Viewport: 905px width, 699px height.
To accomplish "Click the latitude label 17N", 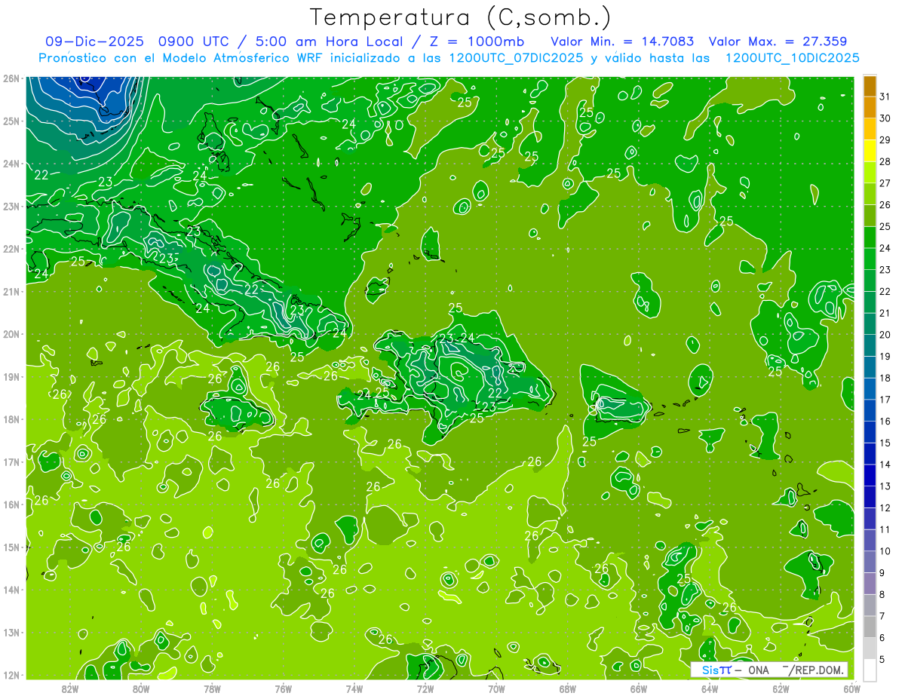I will pyautogui.click(x=11, y=461).
